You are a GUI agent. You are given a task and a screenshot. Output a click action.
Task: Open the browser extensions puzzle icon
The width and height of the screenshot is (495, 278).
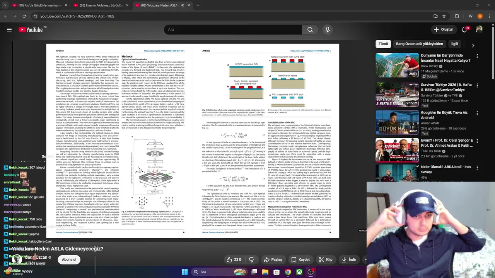457,16
